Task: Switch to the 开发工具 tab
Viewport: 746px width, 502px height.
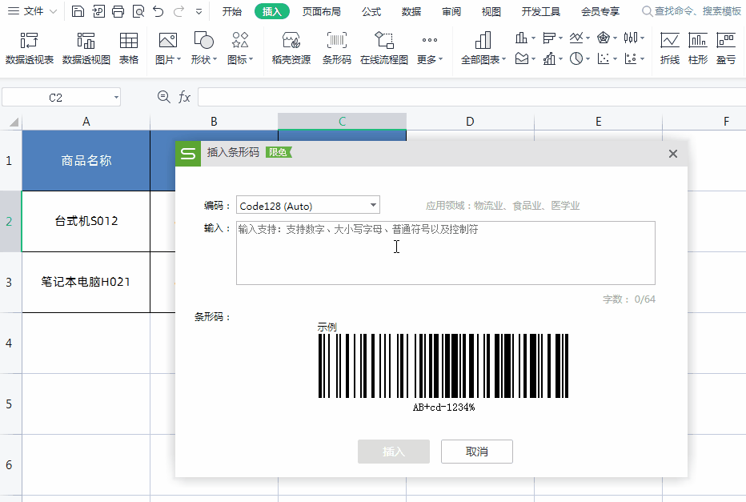Action: 541,11
